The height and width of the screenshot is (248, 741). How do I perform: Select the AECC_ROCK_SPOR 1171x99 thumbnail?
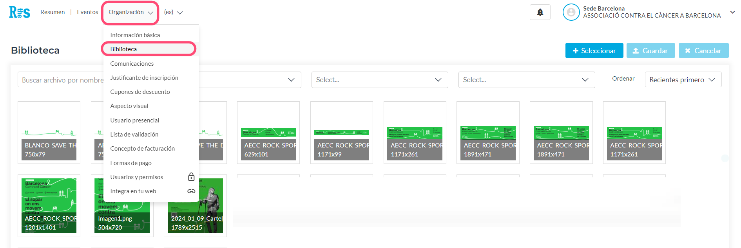[342, 133]
